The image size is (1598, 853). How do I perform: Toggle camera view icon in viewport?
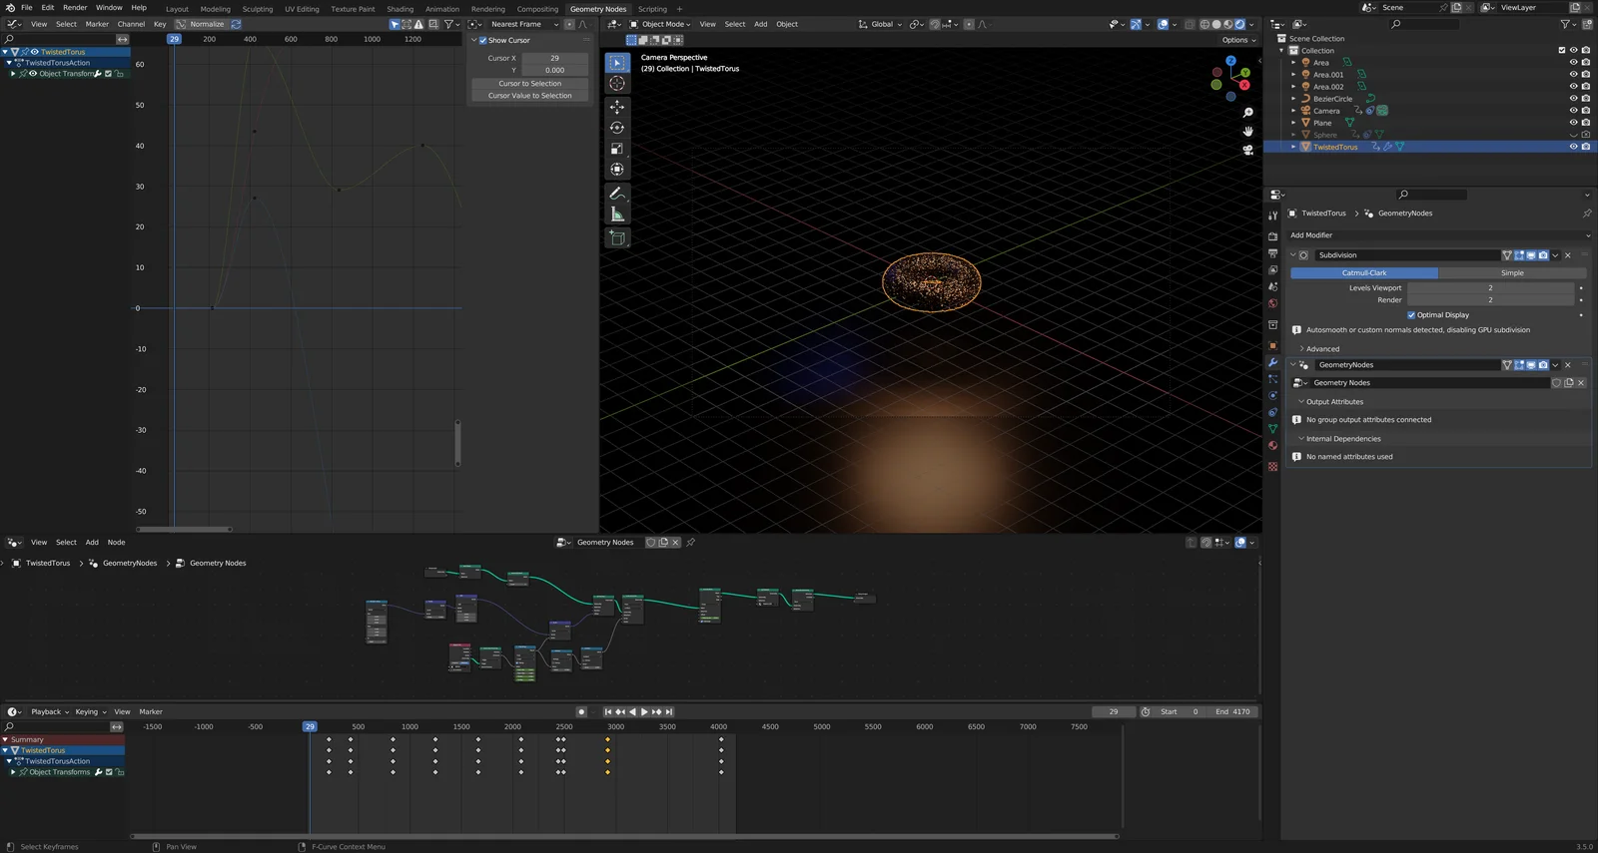(x=1247, y=150)
